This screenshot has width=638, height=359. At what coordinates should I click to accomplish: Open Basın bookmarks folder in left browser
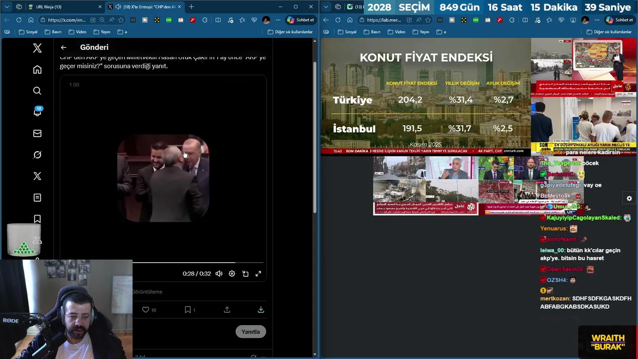pos(53,32)
